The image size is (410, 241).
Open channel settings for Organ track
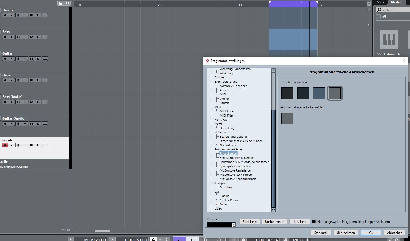18,80
